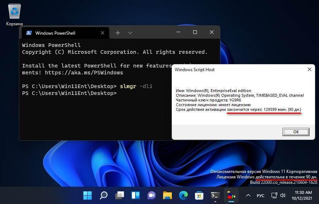Switch to Windows Terminal taskbar icon

tap(215, 195)
